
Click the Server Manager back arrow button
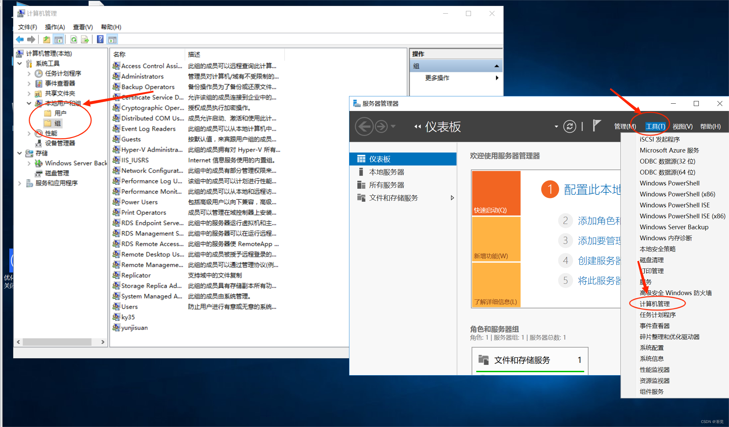(364, 126)
